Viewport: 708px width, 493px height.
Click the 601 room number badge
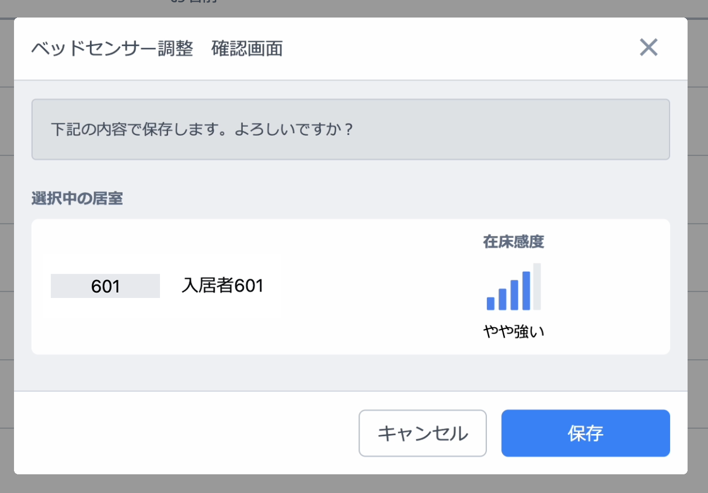point(105,286)
